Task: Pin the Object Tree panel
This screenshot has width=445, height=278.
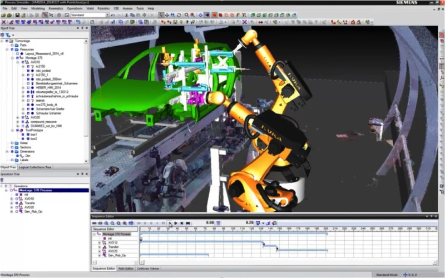Action: (82, 28)
